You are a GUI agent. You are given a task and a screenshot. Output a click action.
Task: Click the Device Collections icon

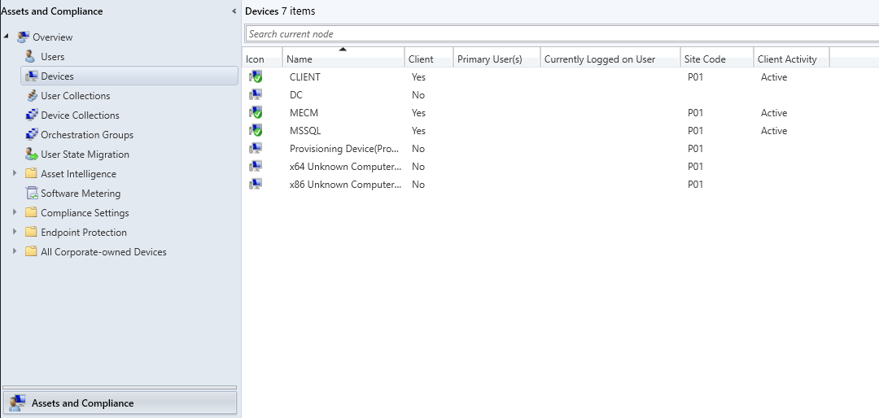pos(31,115)
